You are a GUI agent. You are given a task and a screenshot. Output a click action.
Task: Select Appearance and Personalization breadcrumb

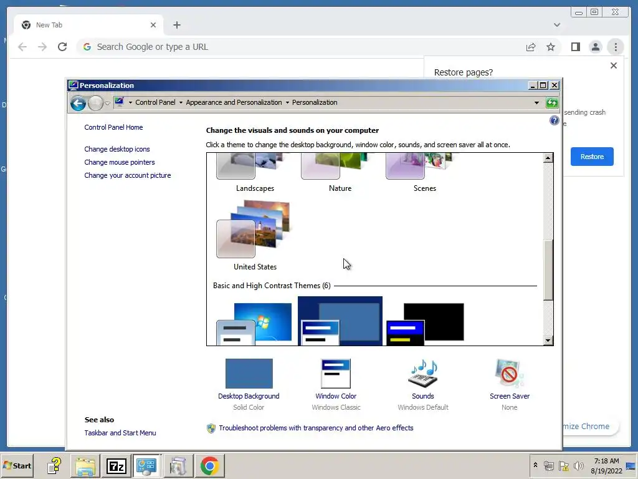point(234,102)
